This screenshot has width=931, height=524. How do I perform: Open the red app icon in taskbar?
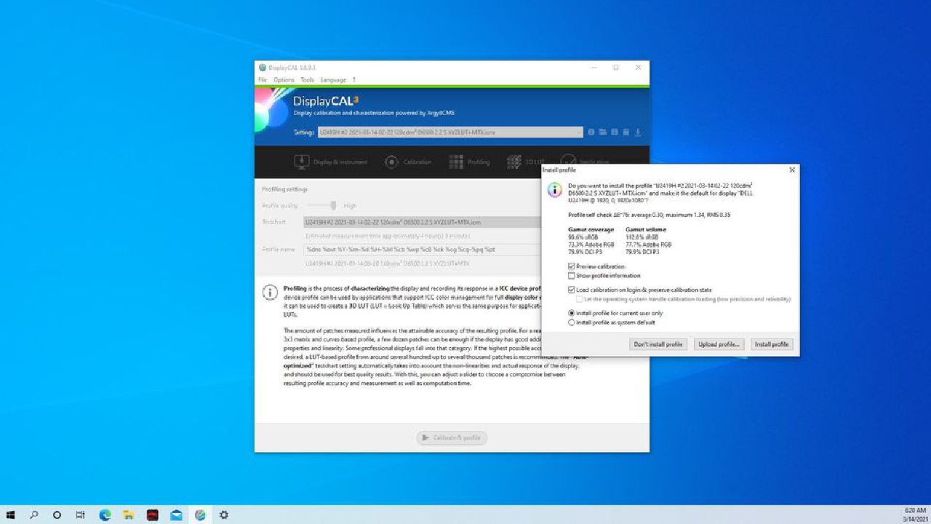click(x=152, y=515)
